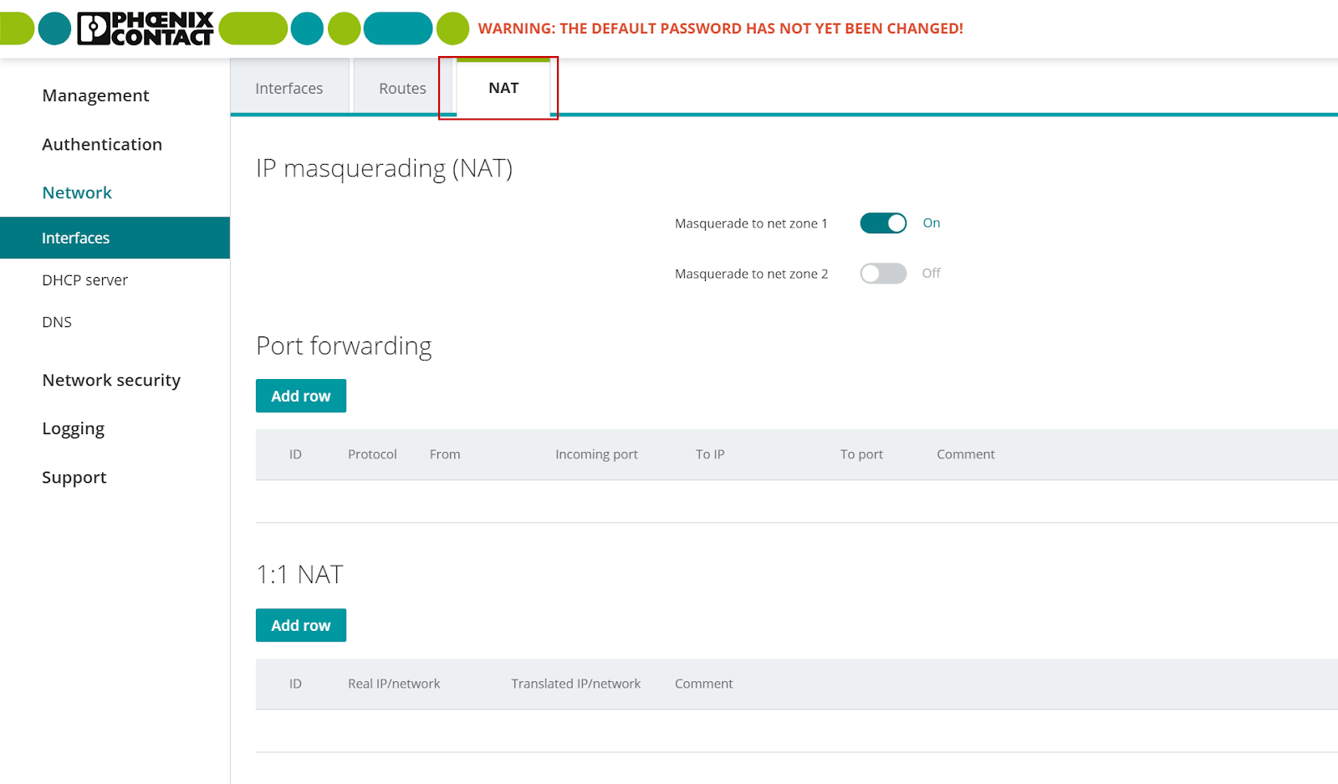The width and height of the screenshot is (1338, 784).
Task: Click the Port forwarding heading
Action: tap(344, 346)
